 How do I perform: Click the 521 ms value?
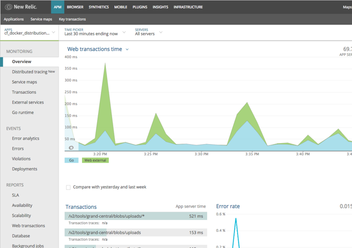pyautogui.click(x=196, y=216)
